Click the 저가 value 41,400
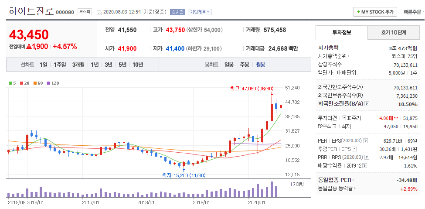Screen dimensions: 425x209 click(175, 48)
